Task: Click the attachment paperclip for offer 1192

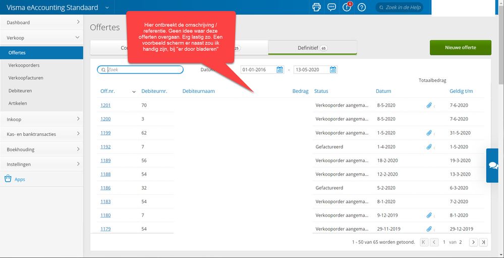Action: (x=429, y=147)
